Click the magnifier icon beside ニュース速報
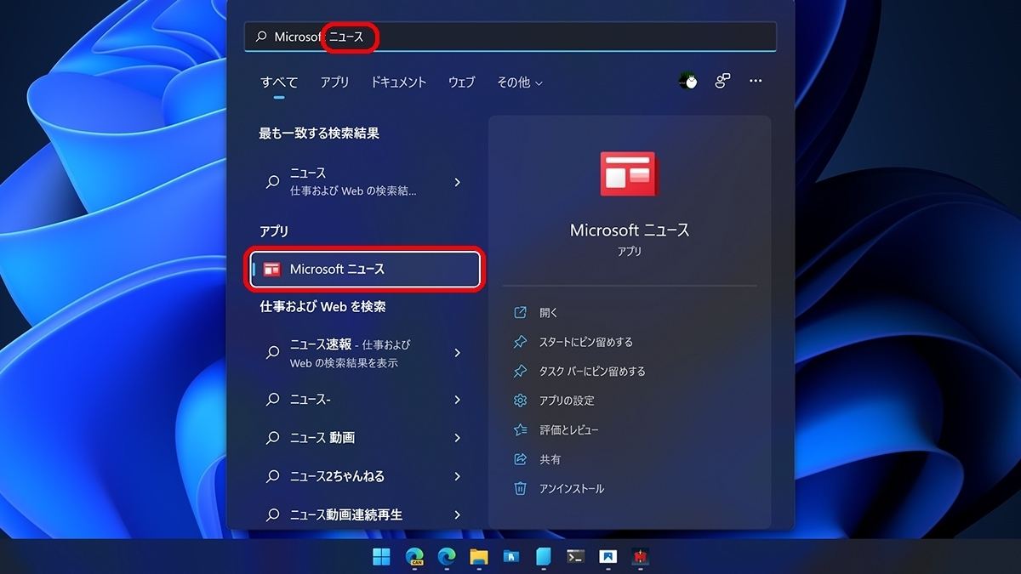Viewport: 1021px width, 574px height. pyautogui.click(x=272, y=353)
